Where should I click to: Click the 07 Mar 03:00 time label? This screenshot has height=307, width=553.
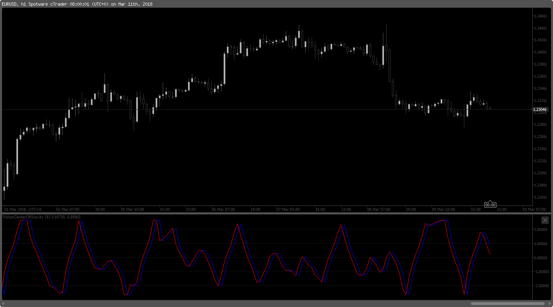click(x=288, y=210)
